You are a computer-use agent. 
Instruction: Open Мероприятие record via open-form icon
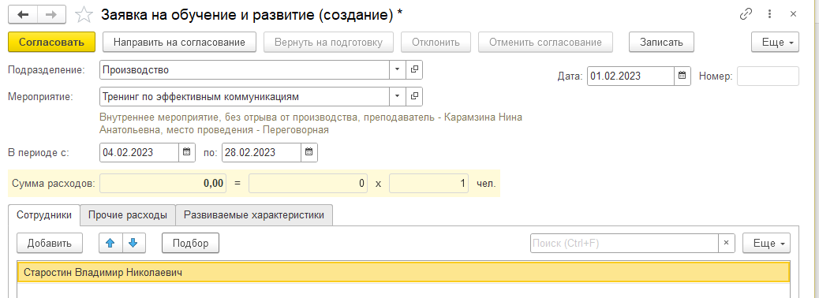414,96
